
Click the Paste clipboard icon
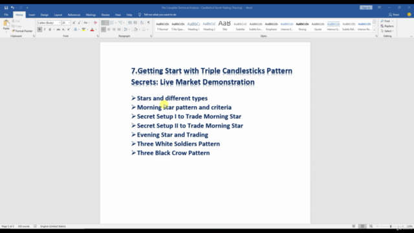(6, 24)
